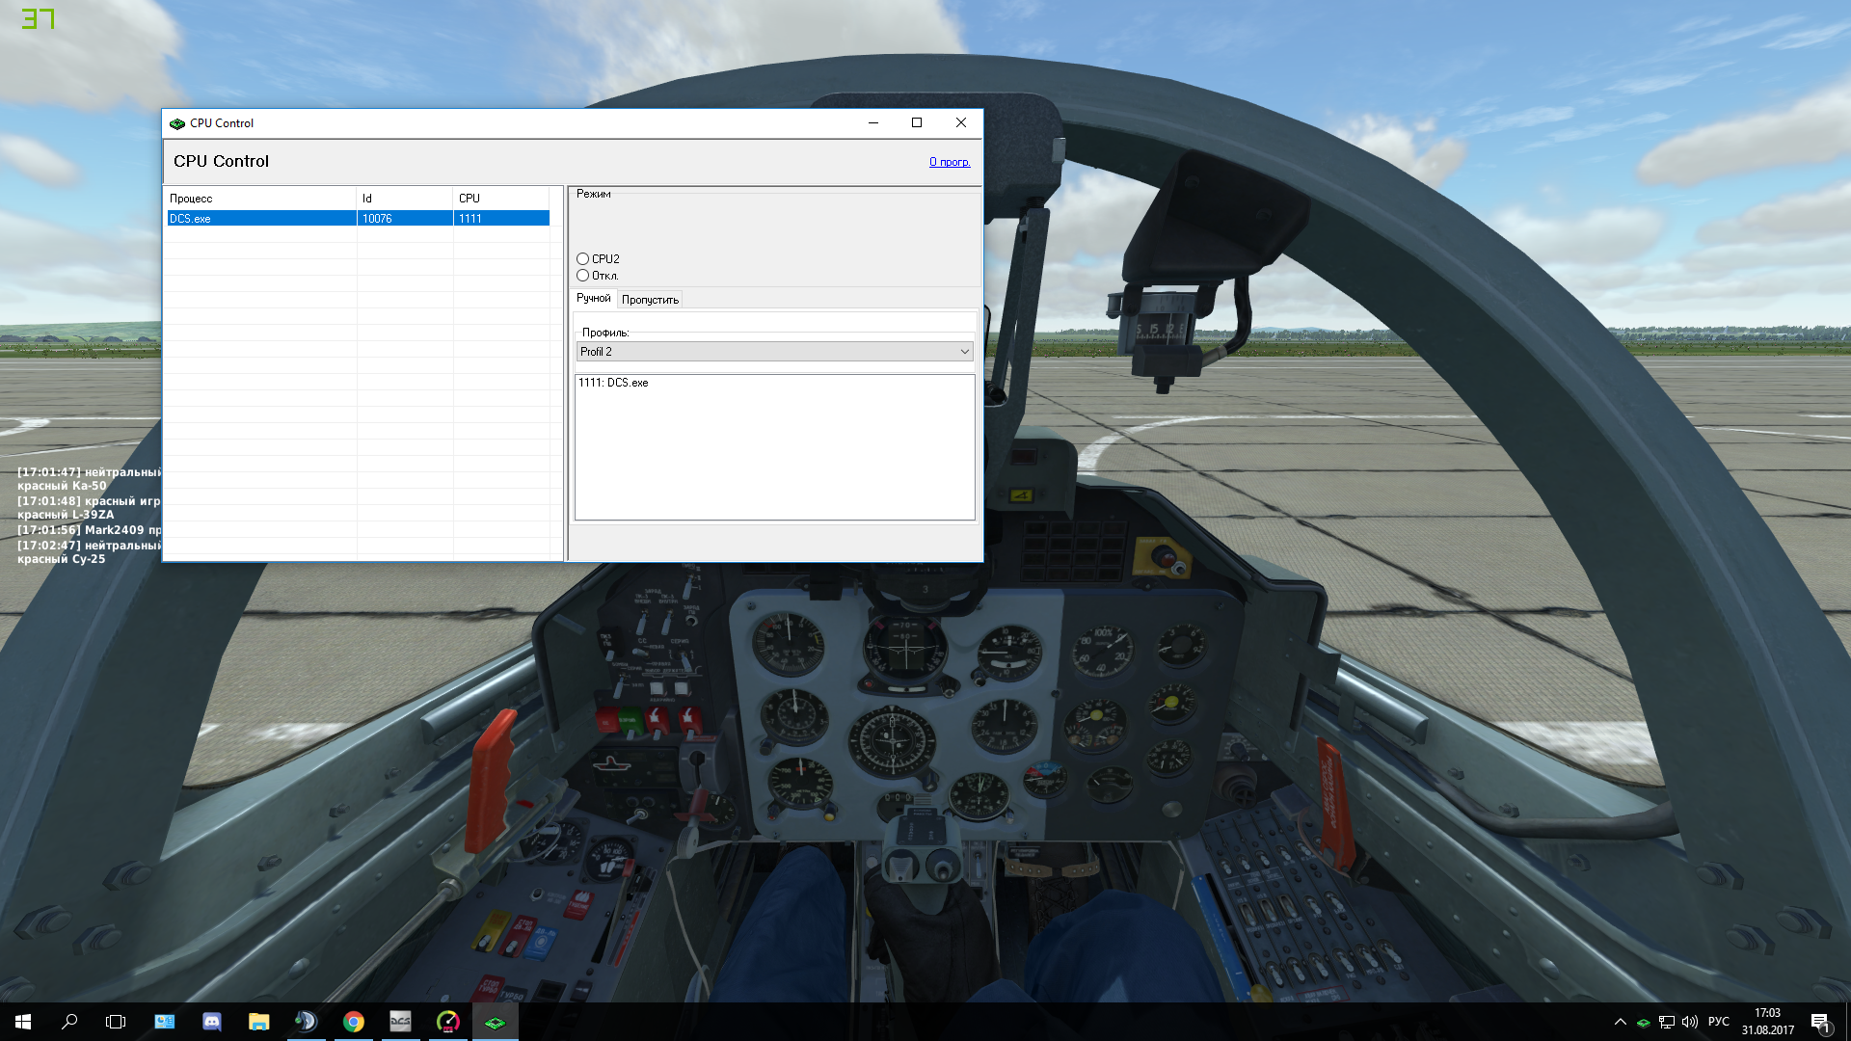Screen dimensions: 1851x1041
Task: Close the CPU Control window
Action: pos(961,123)
